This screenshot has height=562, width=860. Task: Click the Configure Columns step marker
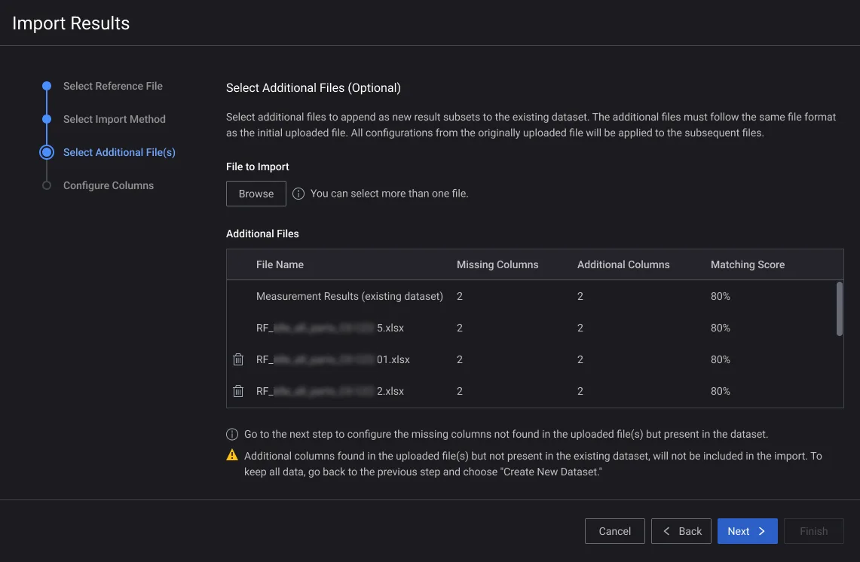[x=47, y=185]
